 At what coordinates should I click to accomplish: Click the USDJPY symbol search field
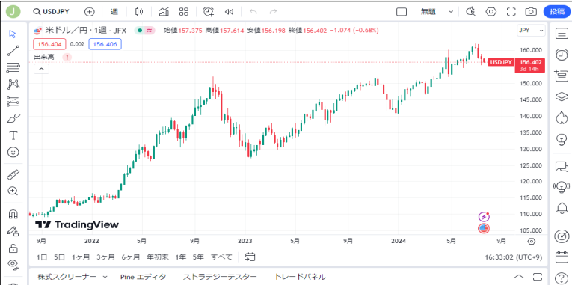(53, 12)
